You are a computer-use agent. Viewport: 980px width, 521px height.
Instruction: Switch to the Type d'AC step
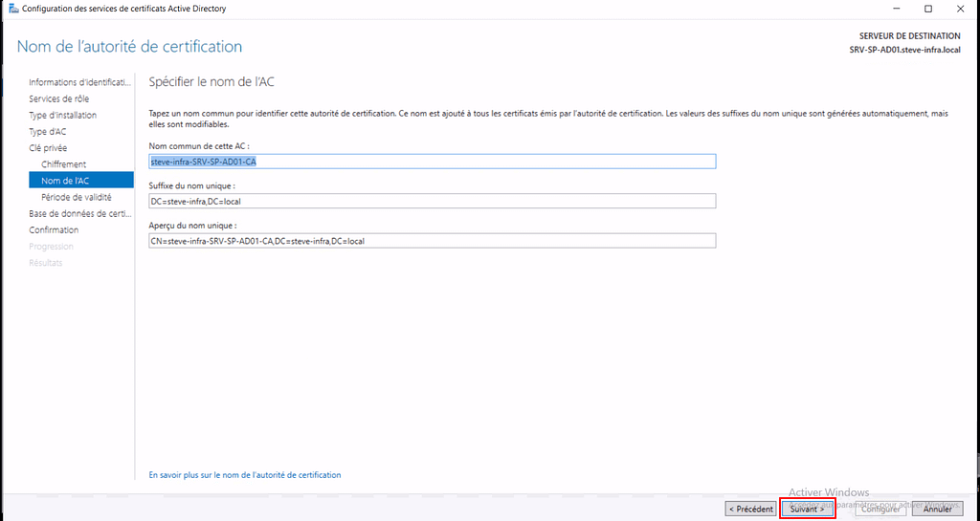[48, 131]
